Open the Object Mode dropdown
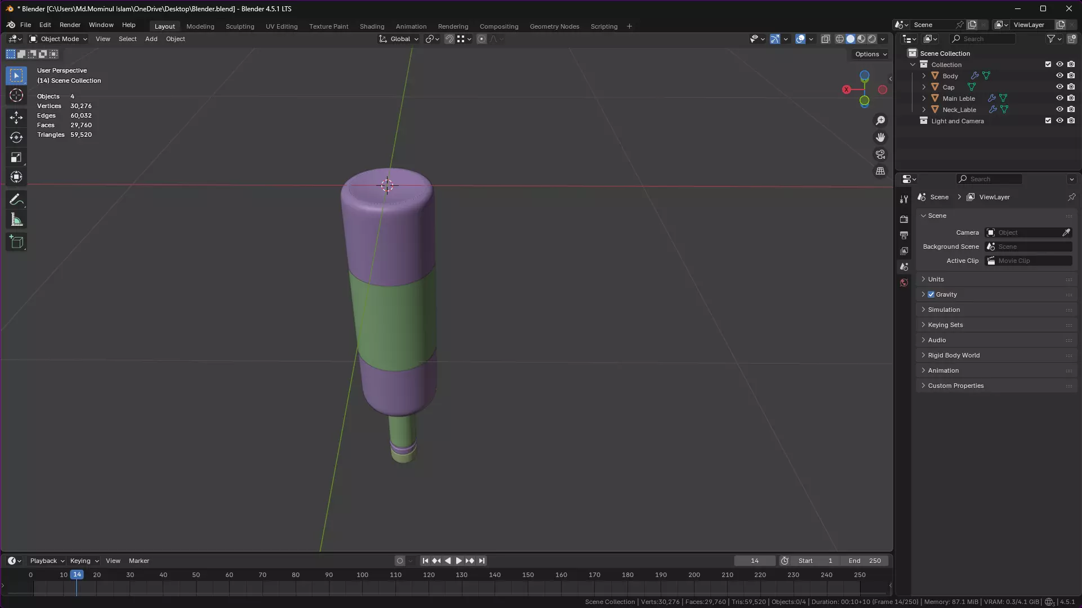This screenshot has height=608, width=1082. point(59,39)
